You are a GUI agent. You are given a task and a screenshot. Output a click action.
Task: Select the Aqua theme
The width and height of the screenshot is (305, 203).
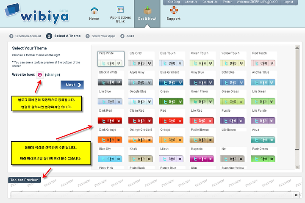tap(264, 135)
